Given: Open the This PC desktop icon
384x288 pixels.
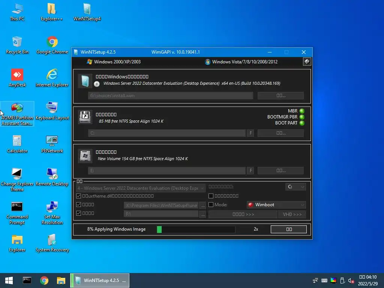Looking at the screenshot, I should point(17,12).
